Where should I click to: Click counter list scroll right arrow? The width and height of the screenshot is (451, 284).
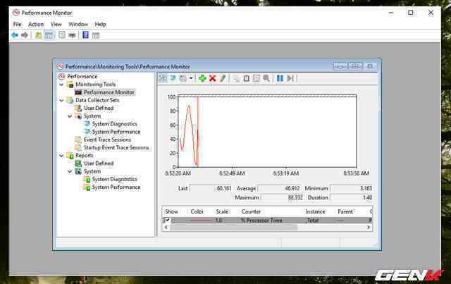point(369,228)
